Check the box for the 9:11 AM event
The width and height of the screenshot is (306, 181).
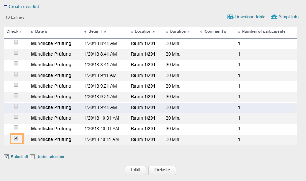(16, 74)
